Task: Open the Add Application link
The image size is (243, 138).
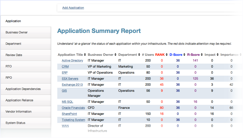Action: click(73, 8)
